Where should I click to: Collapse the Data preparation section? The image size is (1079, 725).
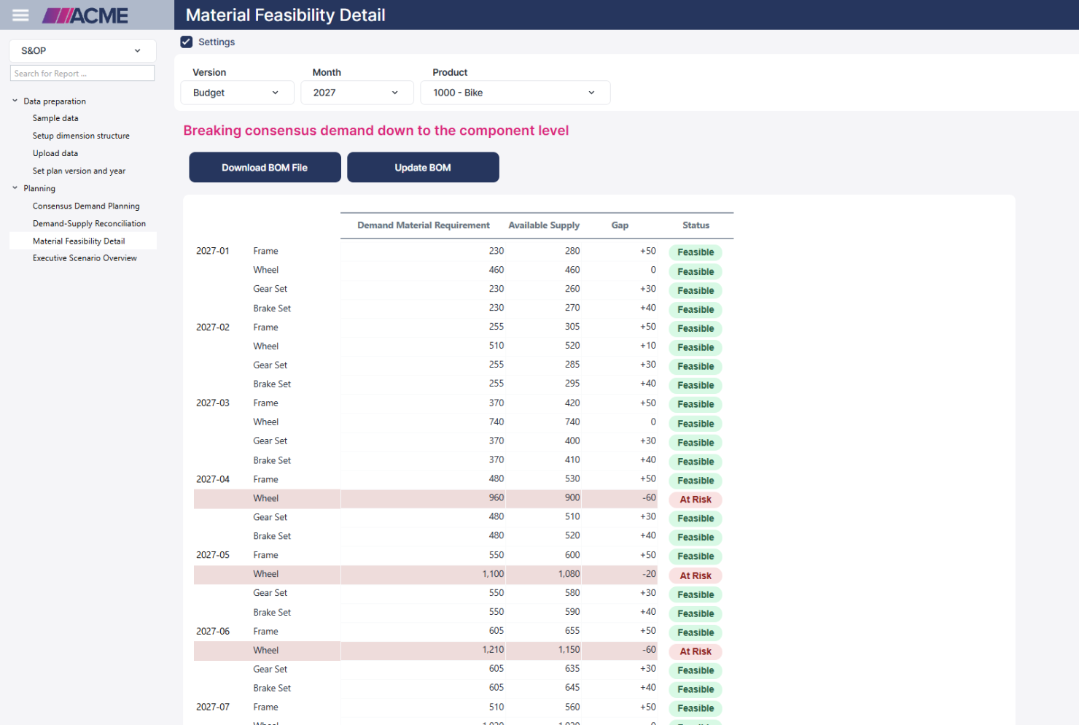pyautogui.click(x=15, y=101)
